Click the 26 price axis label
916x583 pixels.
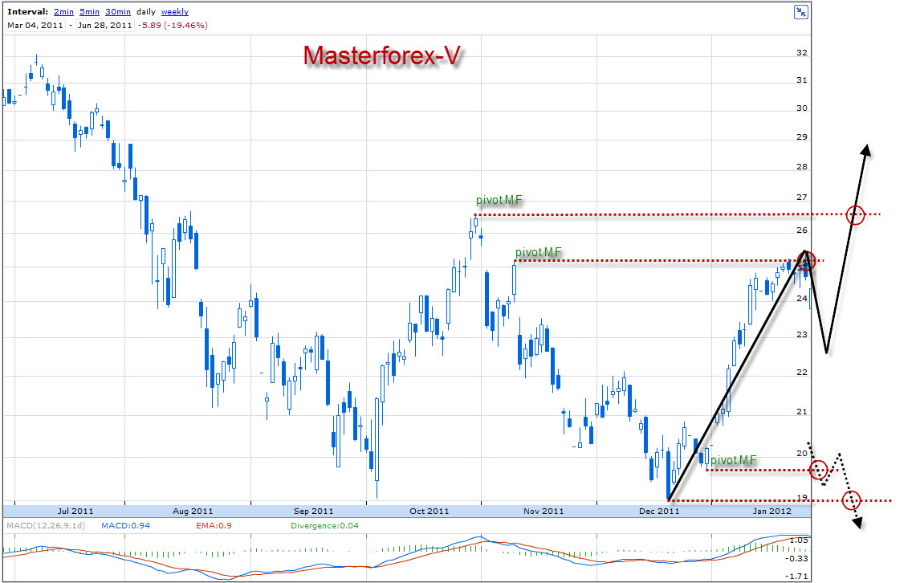tap(802, 230)
